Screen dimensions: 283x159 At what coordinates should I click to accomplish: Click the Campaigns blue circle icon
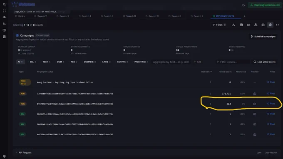click(x=17, y=35)
